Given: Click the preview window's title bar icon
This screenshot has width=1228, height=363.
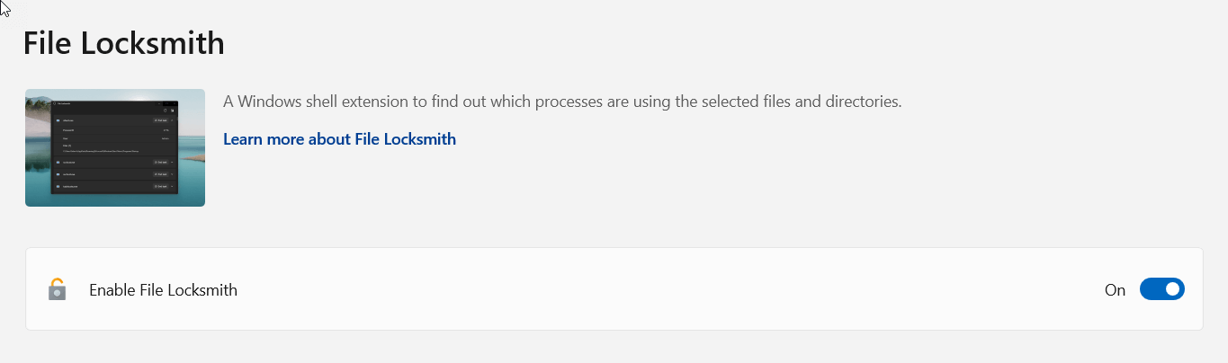Looking at the screenshot, I should click(x=54, y=103).
